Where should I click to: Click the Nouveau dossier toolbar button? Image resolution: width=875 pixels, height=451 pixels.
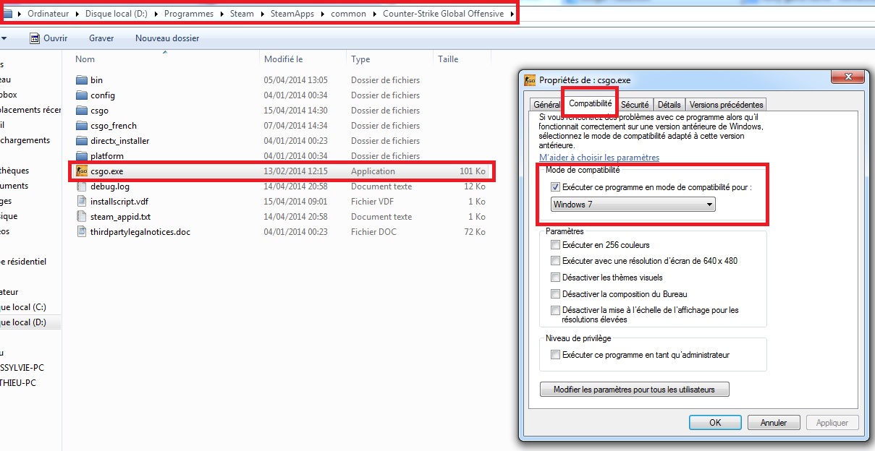(x=167, y=38)
